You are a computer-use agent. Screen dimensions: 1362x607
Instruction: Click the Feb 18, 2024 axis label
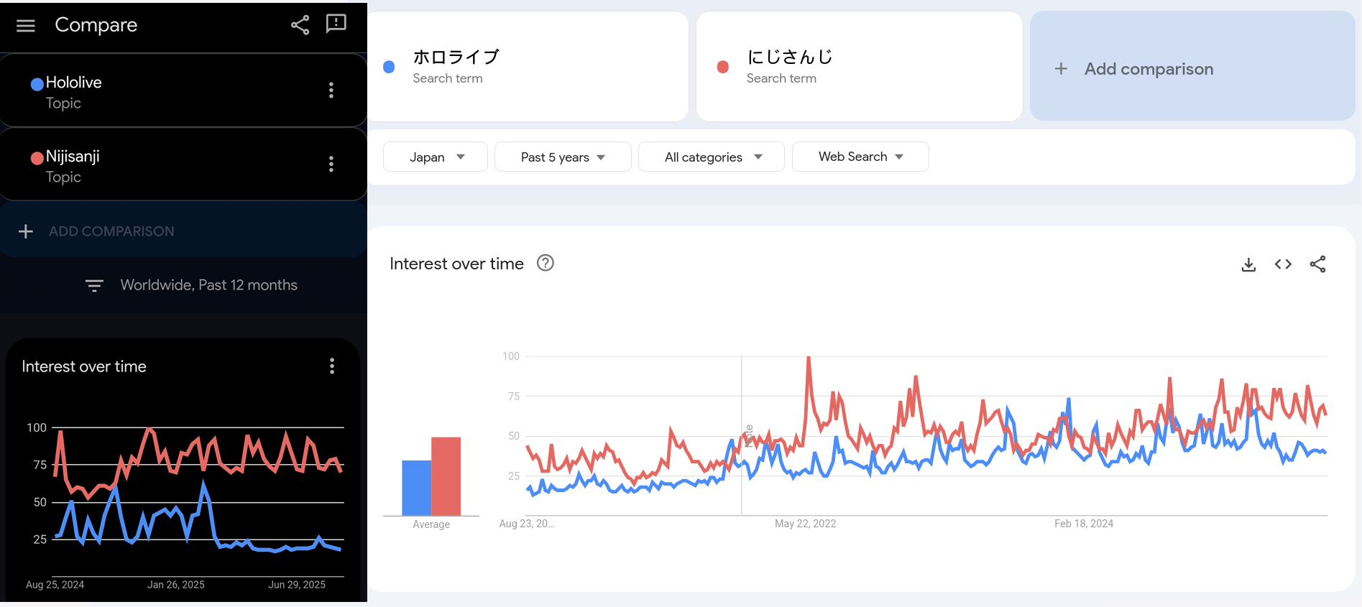(x=1084, y=524)
